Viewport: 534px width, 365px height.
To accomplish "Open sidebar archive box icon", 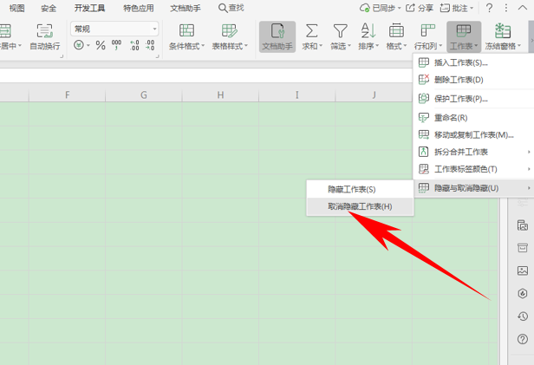I will coord(523,248).
